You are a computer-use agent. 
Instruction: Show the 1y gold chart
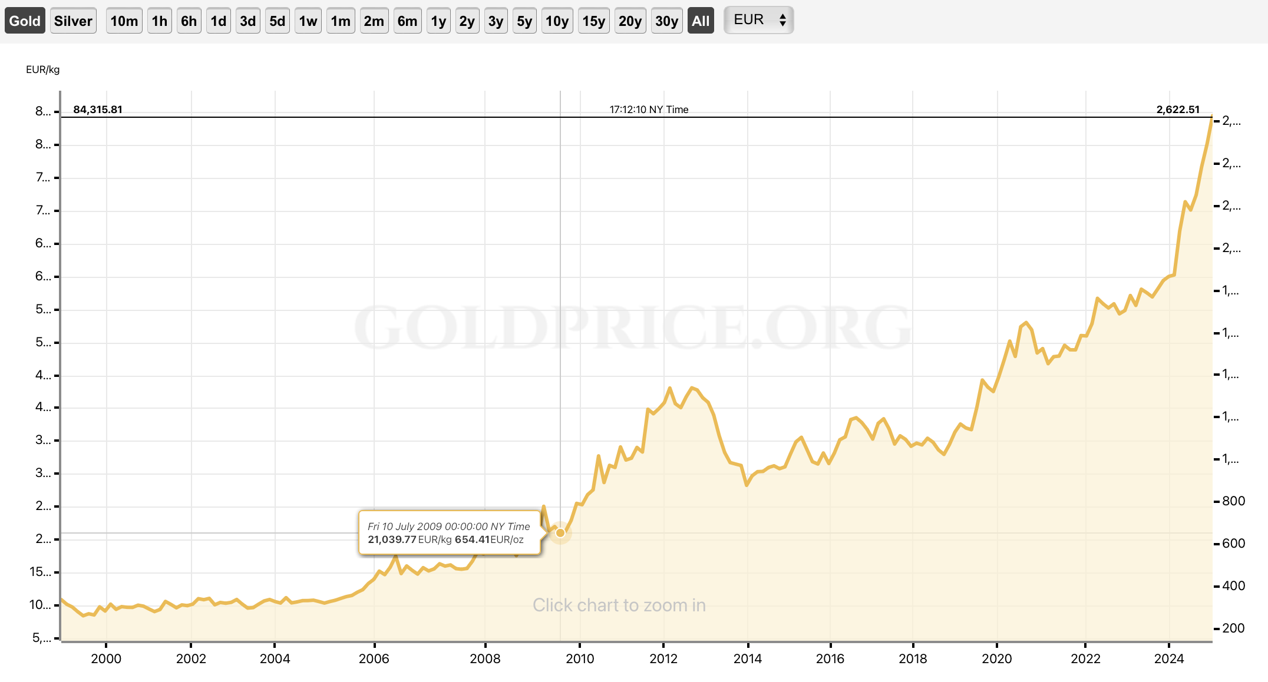(438, 21)
